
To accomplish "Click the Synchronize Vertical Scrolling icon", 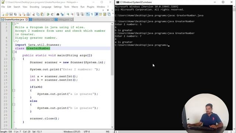I will [x=78, y=14].
